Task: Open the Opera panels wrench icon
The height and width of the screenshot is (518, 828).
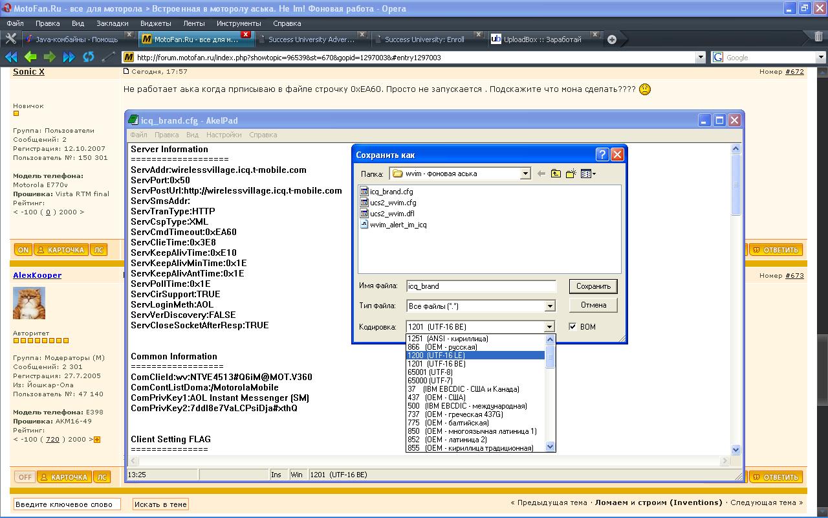Action: pyautogui.click(x=10, y=39)
